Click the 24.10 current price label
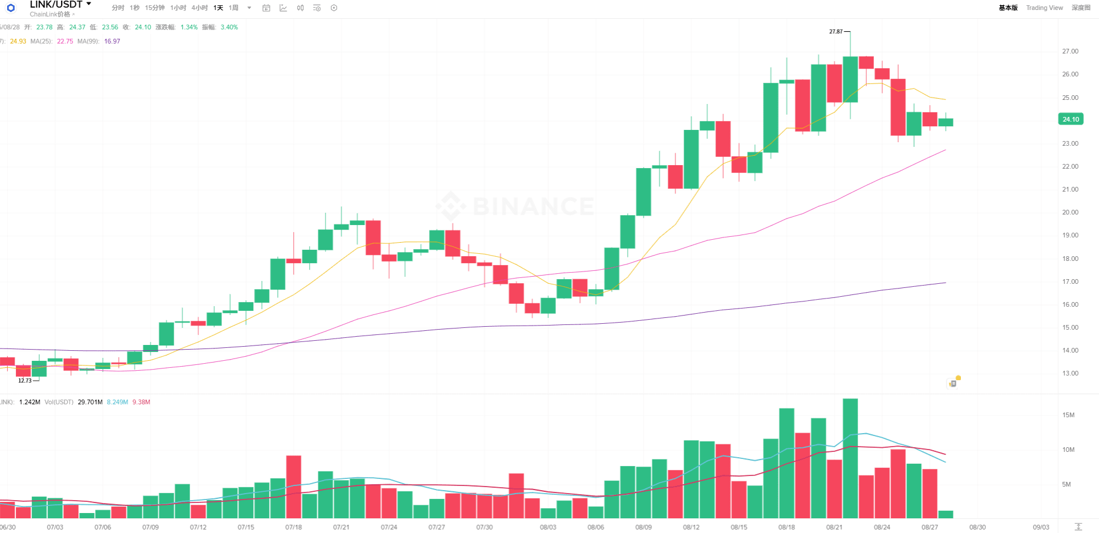The image size is (1099, 533). point(1071,119)
